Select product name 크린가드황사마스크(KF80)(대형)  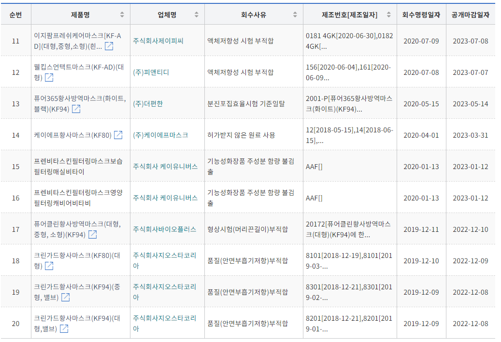click(77, 260)
